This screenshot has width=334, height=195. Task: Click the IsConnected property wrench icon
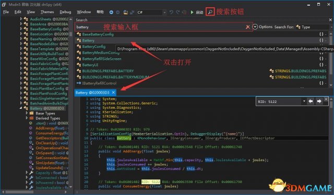click(31, 178)
